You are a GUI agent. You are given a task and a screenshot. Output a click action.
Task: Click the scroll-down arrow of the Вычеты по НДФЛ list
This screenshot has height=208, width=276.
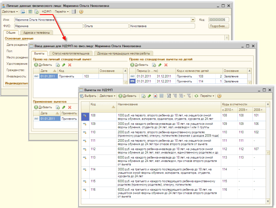pos(268,201)
